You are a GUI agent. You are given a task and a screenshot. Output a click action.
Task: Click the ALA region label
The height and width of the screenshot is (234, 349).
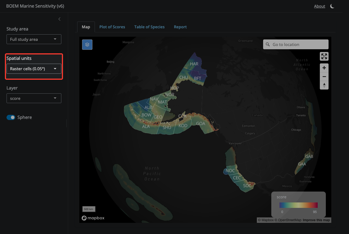(146, 126)
